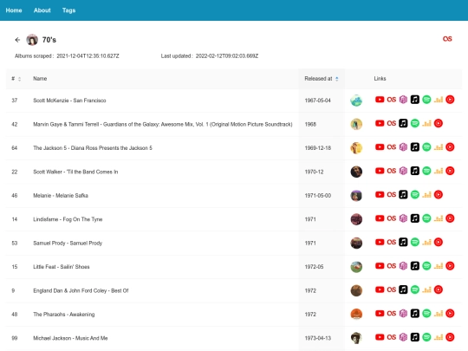Open Deezer icon for The Jackson 5 row
This screenshot has height=351, width=468.
point(439,147)
